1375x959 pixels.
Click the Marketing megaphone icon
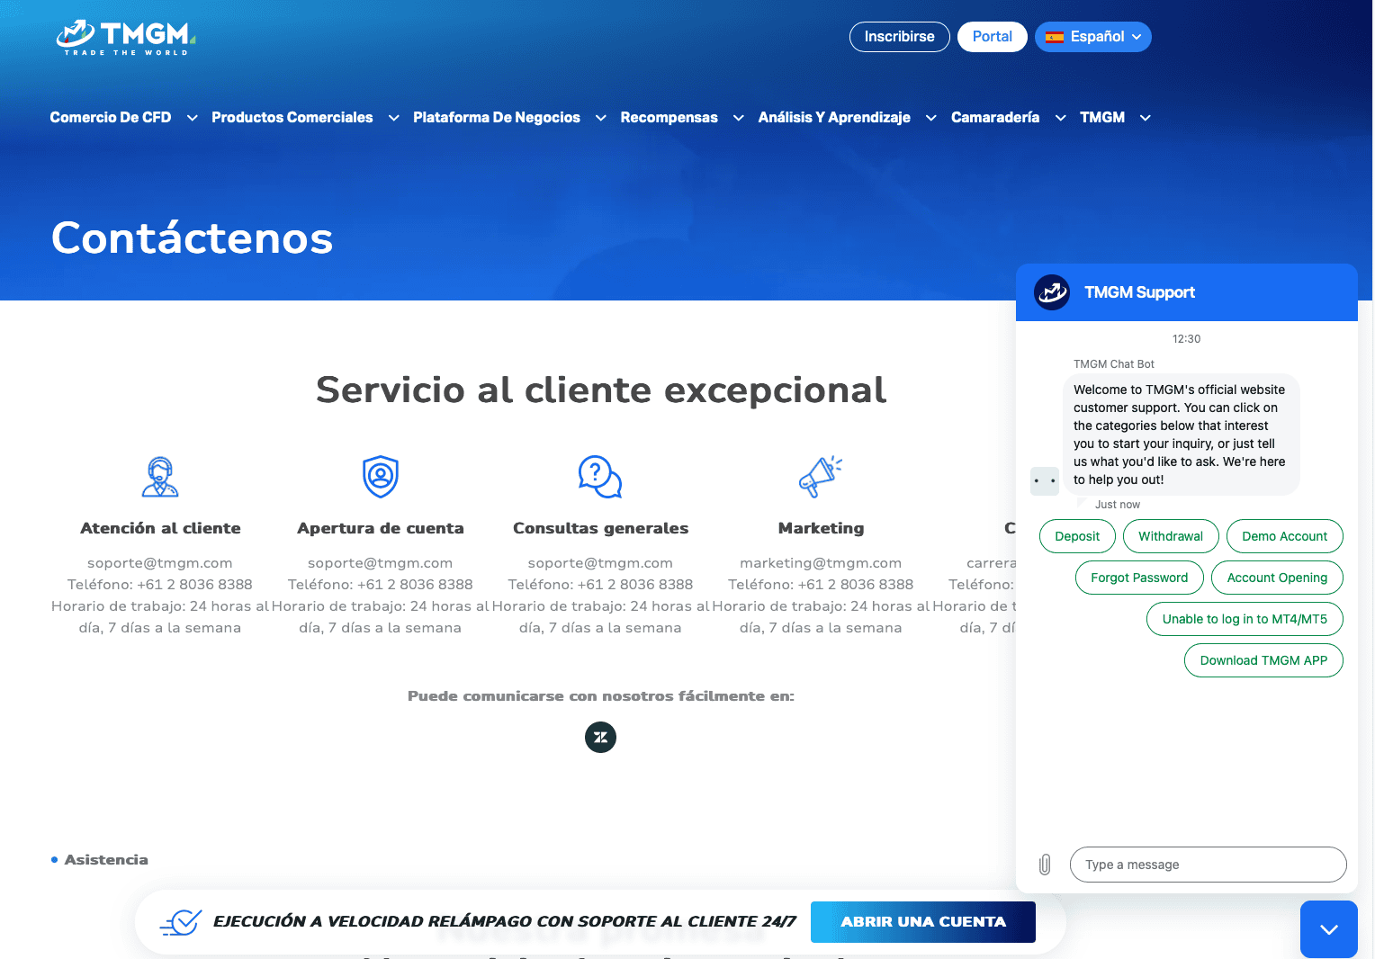(820, 477)
